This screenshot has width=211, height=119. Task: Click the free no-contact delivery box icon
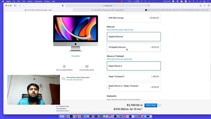coord(64,66)
